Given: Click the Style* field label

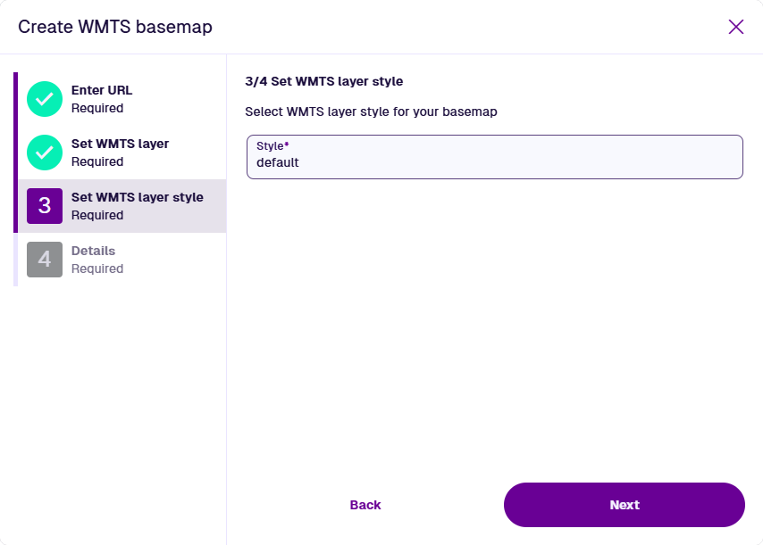Looking at the screenshot, I should [x=272, y=145].
